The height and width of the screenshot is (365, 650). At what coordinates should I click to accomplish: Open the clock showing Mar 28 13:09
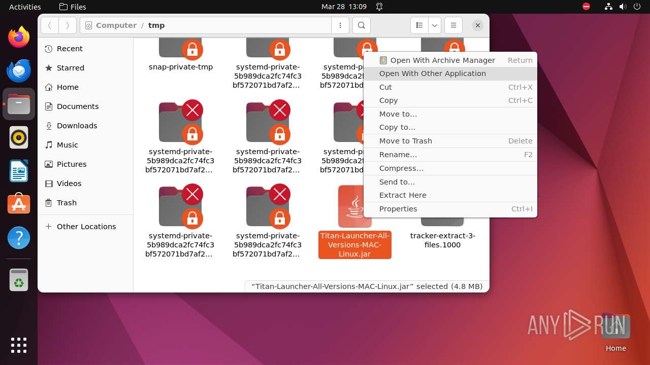pos(344,7)
